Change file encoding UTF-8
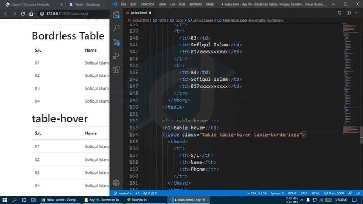The image size is (363, 204). coord(292,193)
